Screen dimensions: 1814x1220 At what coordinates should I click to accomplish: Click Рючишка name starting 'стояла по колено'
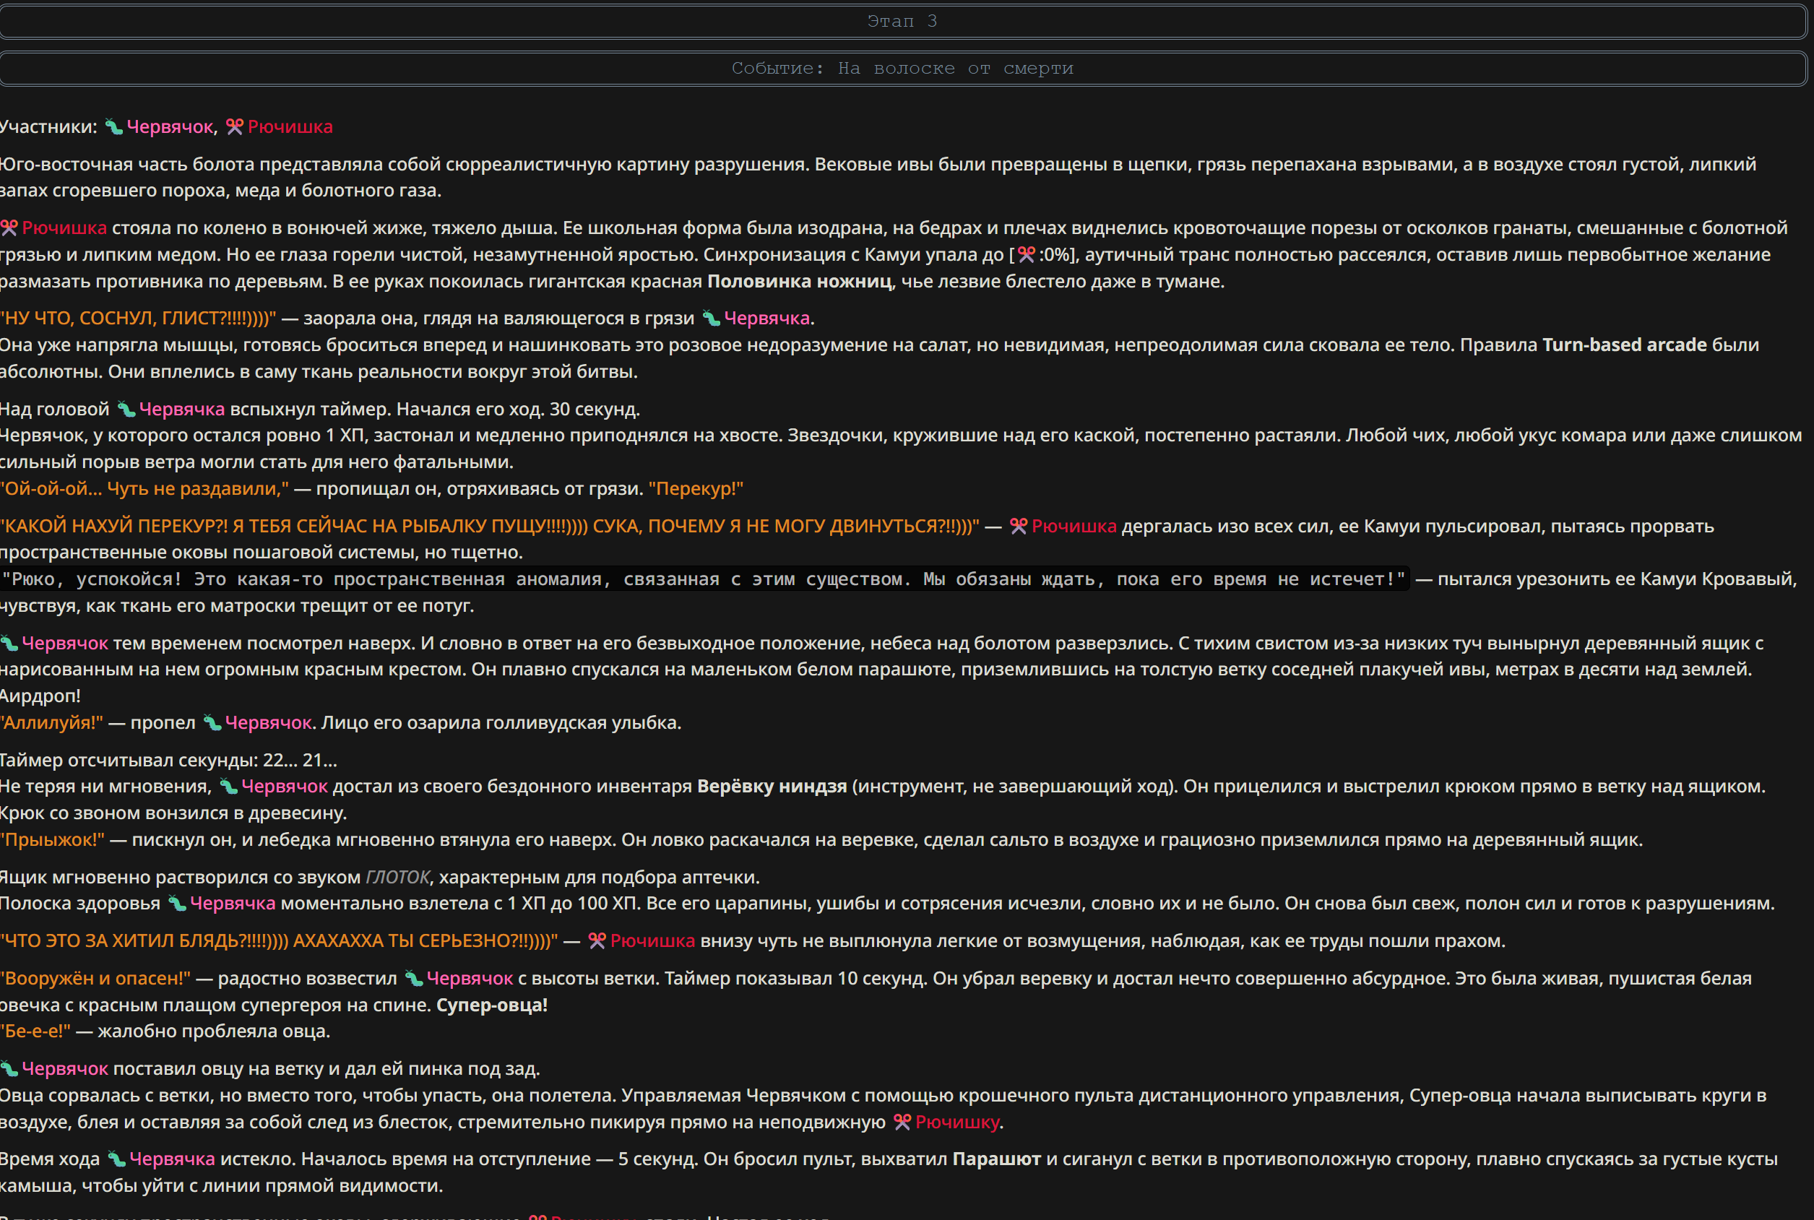point(64,228)
